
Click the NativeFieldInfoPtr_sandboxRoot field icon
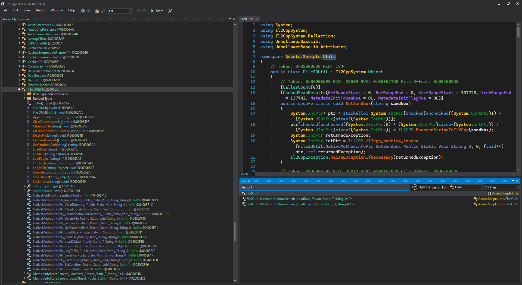(29, 195)
